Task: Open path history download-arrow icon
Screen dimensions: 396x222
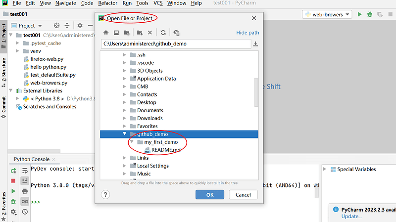Action: pyautogui.click(x=255, y=44)
